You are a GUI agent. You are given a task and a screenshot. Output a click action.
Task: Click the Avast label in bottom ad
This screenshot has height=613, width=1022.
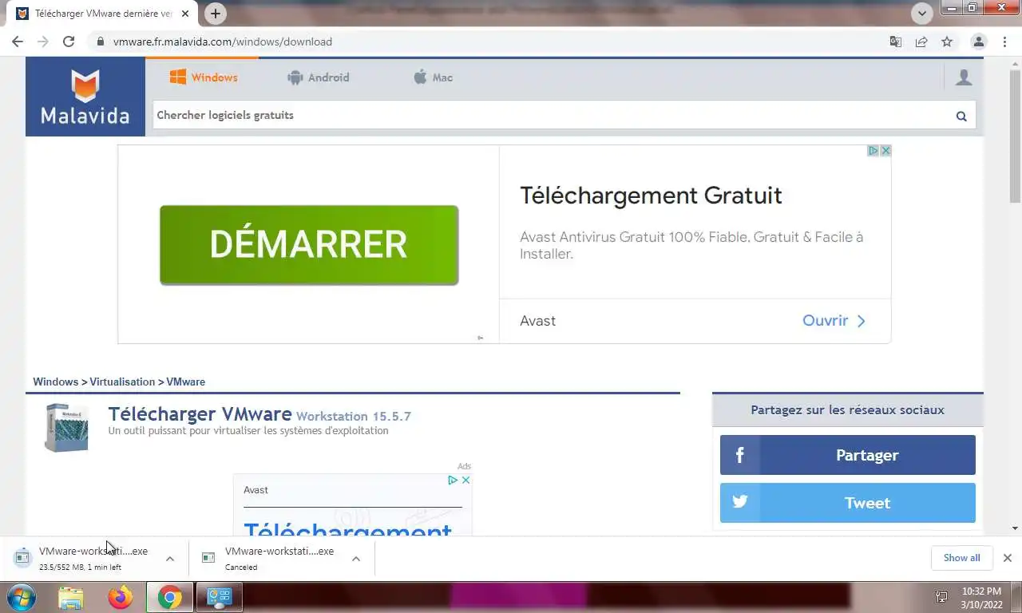coord(255,490)
